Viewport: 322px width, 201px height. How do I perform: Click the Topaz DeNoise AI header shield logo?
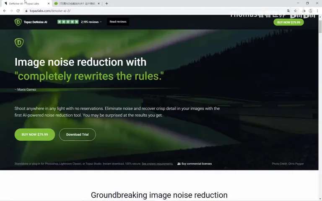(18, 22)
